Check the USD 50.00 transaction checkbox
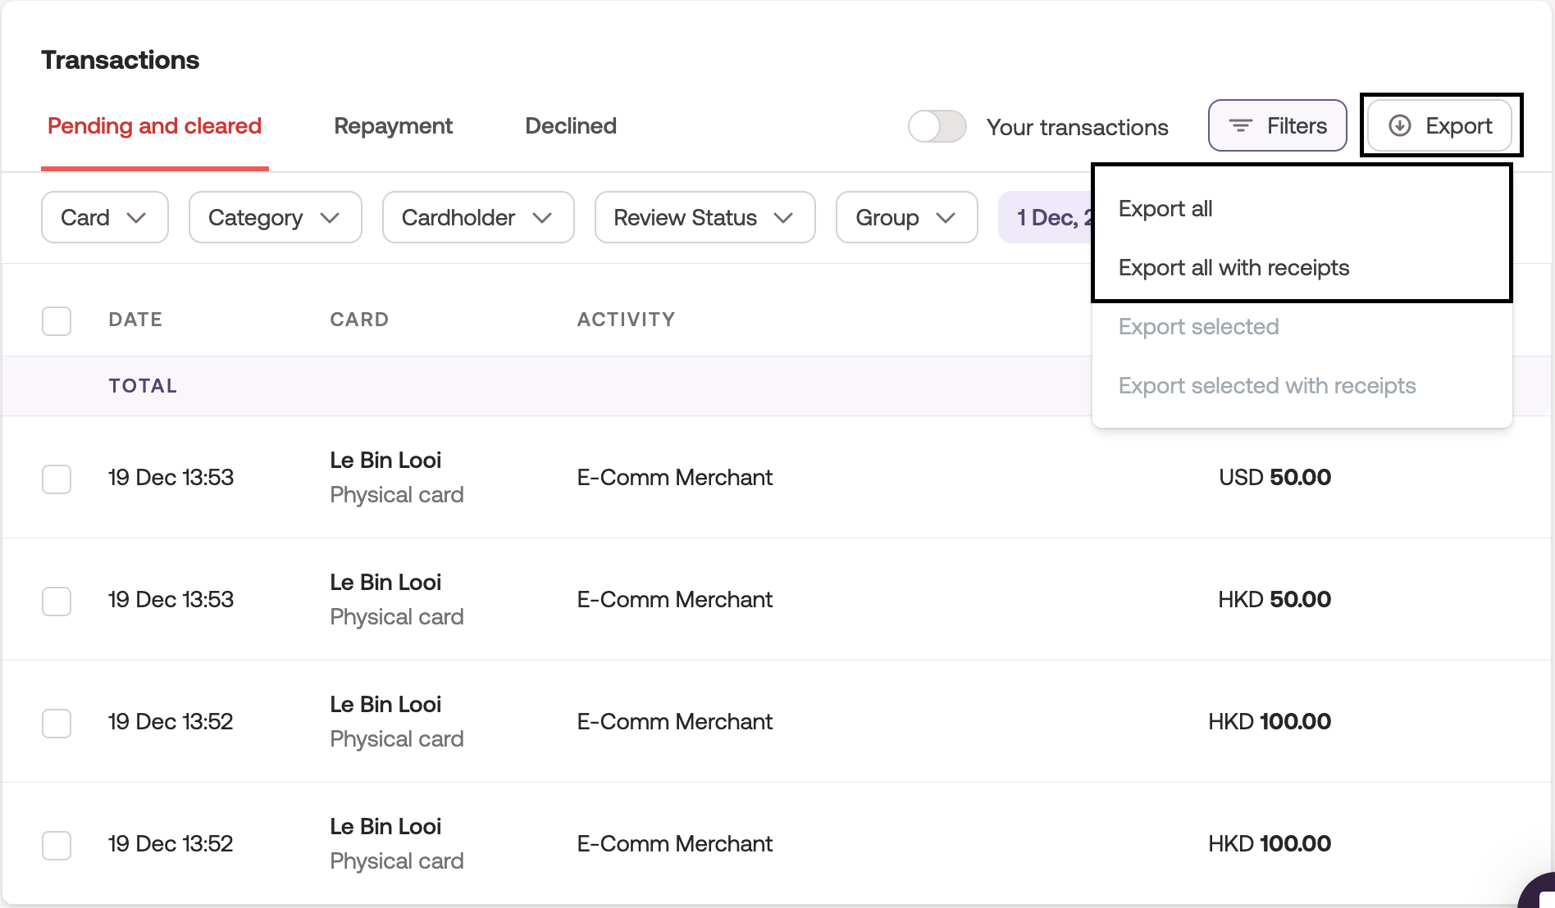Image resolution: width=1555 pixels, height=908 pixels. [x=57, y=479]
